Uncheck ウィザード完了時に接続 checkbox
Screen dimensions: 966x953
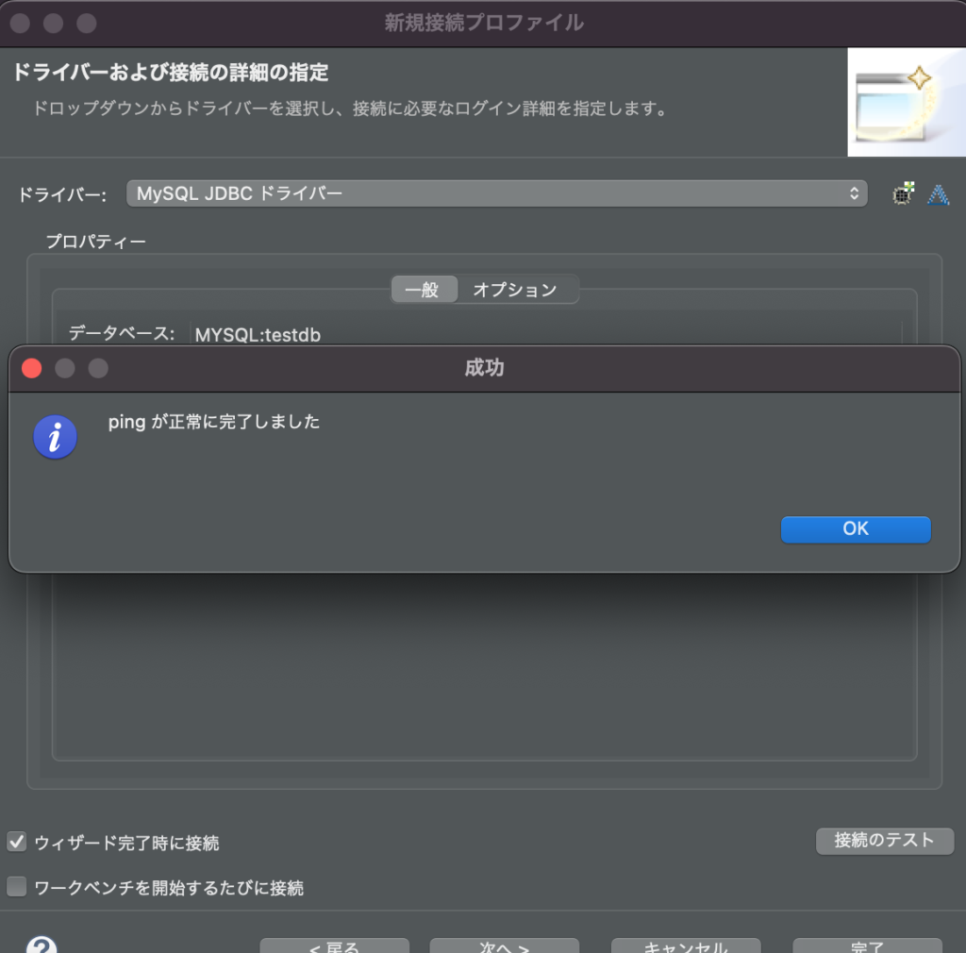tap(17, 842)
